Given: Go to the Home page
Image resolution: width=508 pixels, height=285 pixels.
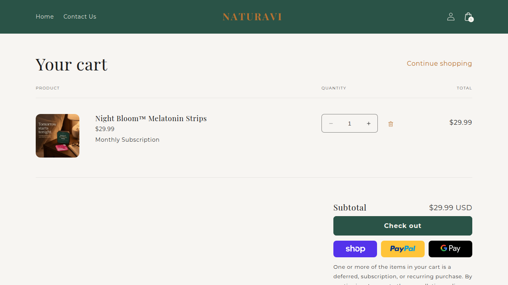Looking at the screenshot, I should (45, 17).
